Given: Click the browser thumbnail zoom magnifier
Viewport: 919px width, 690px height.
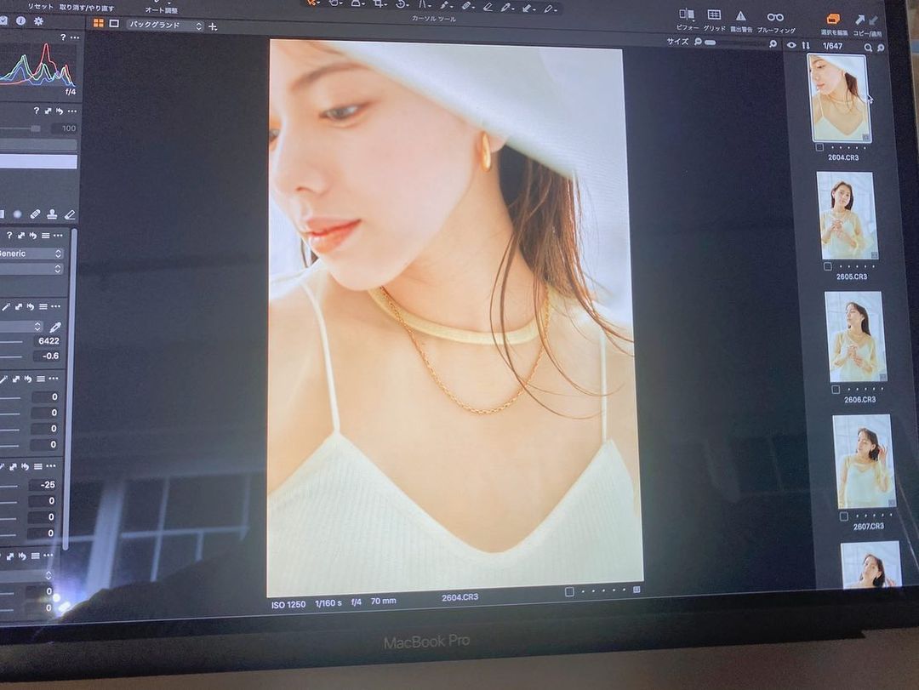Looking at the screenshot, I should [881, 48].
